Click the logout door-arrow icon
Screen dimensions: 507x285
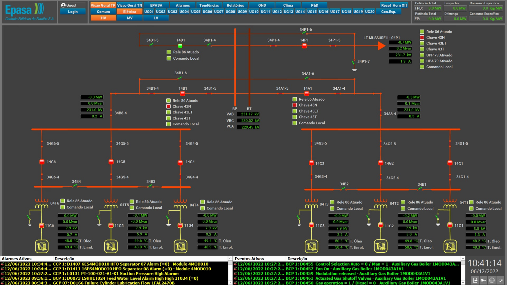(475, 280)
